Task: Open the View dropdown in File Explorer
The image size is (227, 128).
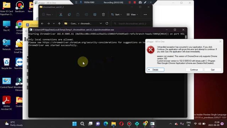Action: (x=132, y=15)
